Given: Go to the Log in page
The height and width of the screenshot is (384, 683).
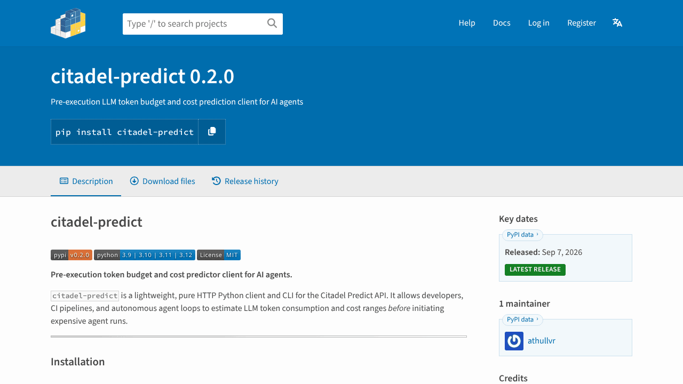Looking at the screenshot, I should 539,23.
